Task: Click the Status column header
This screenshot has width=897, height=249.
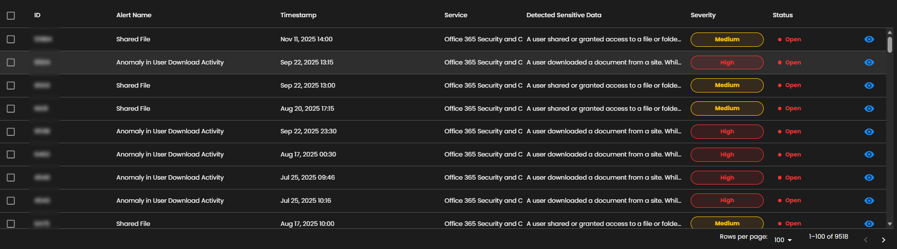Action: [782, 15]
